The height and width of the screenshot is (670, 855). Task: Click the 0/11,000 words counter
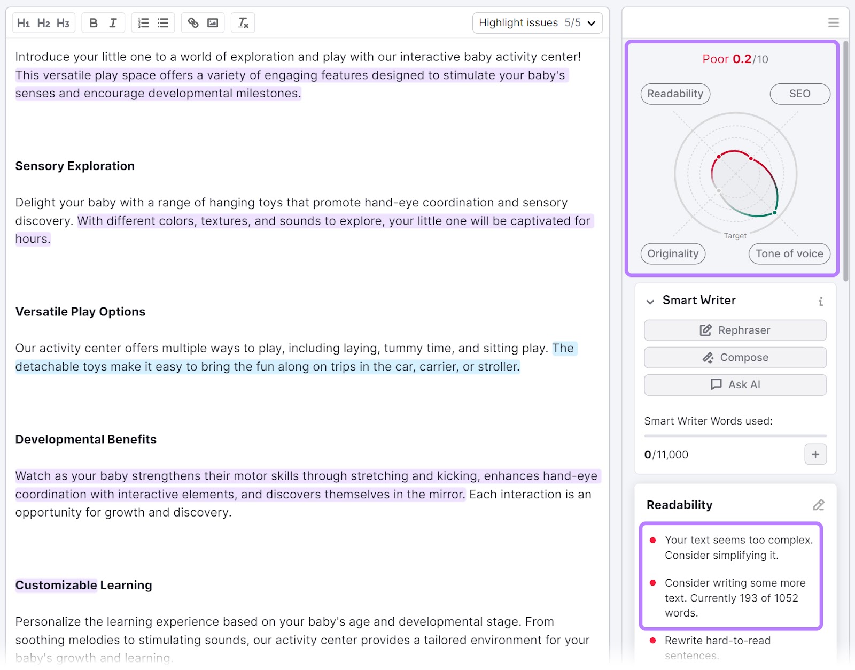(x=666, y=455)
